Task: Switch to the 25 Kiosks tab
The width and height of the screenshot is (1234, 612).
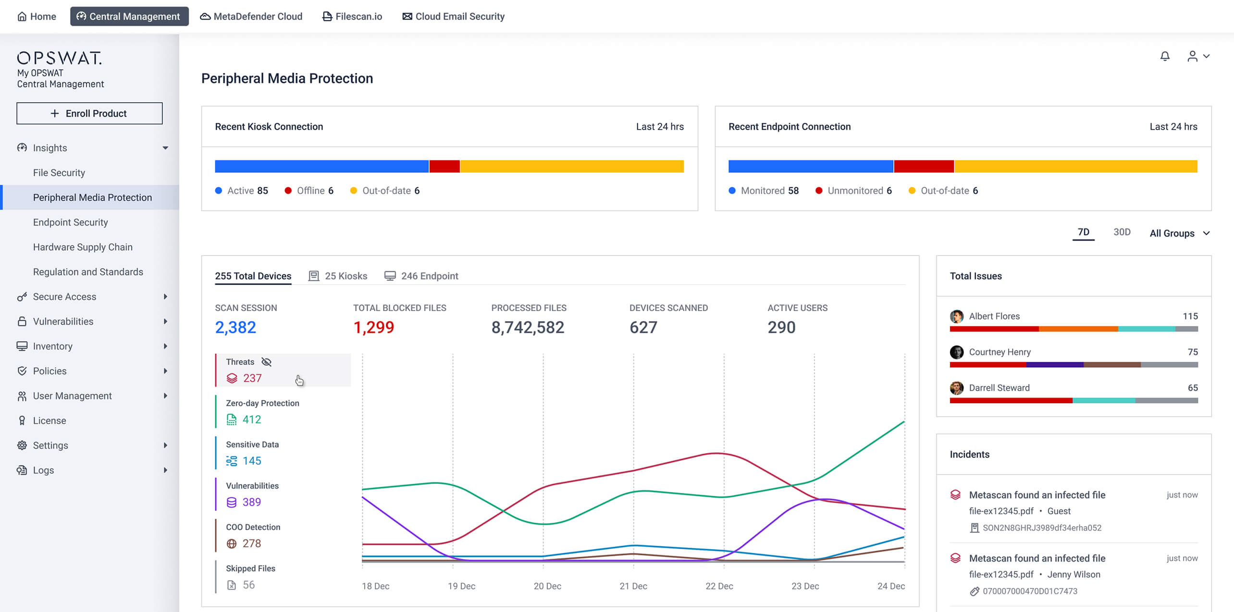Action: point(338,276)
